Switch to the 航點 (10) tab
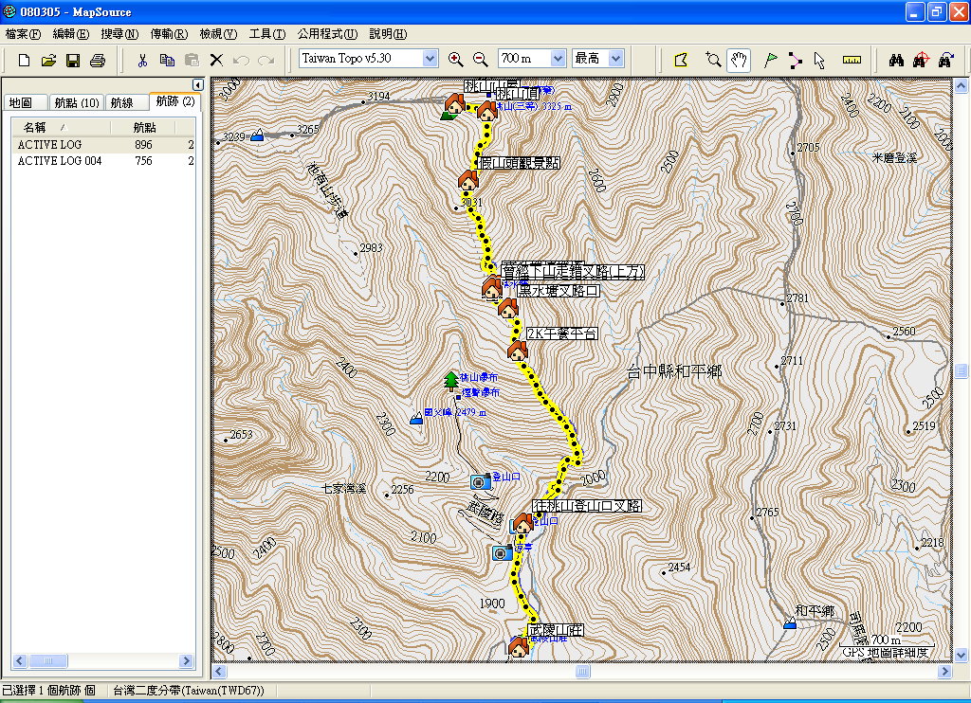971x703 pixels. [x=76, y=102]
